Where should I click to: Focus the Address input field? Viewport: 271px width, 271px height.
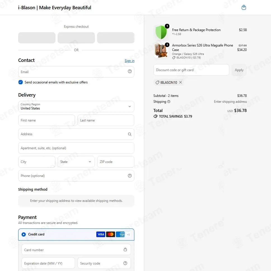(x=76, y=134)
